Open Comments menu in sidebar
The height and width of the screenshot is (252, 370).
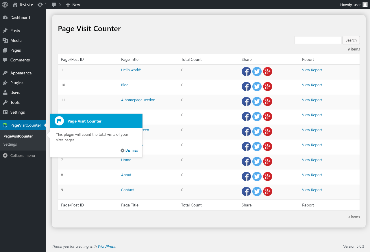click(23, 60)
